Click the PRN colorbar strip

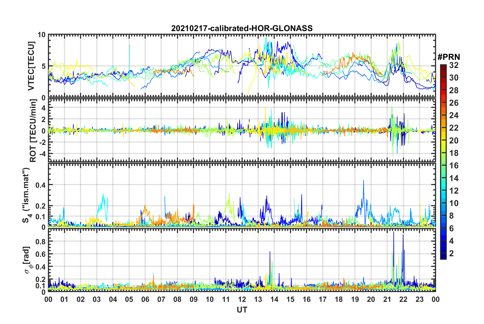click(443, 162)
